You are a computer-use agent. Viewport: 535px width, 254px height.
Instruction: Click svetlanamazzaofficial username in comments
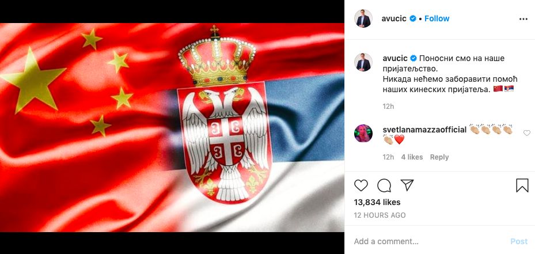pos(424,130)
